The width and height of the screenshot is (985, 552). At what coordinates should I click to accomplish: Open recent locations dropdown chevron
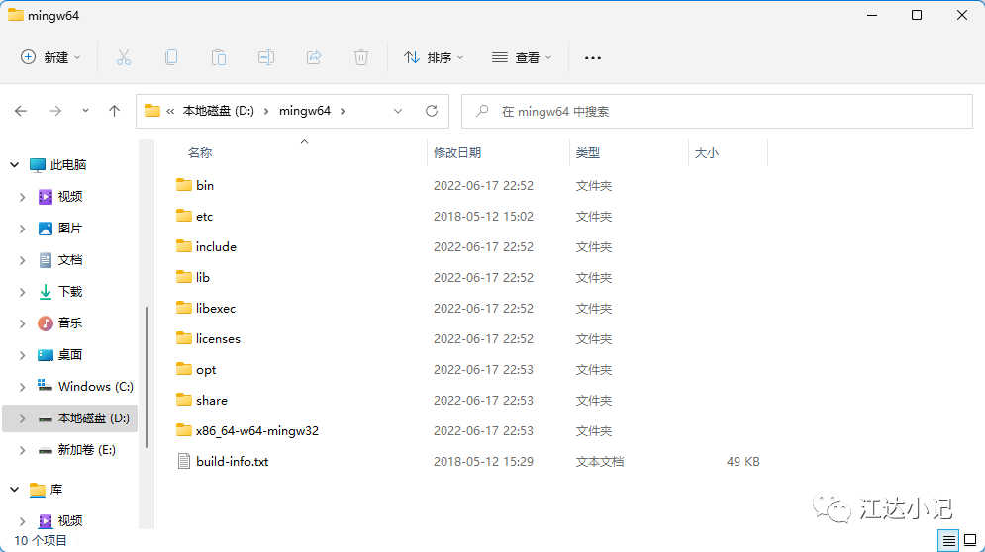pos(85,111)
